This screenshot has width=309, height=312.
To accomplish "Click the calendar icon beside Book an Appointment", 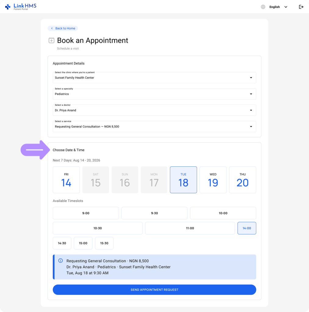I will click(x=52, y=40).
